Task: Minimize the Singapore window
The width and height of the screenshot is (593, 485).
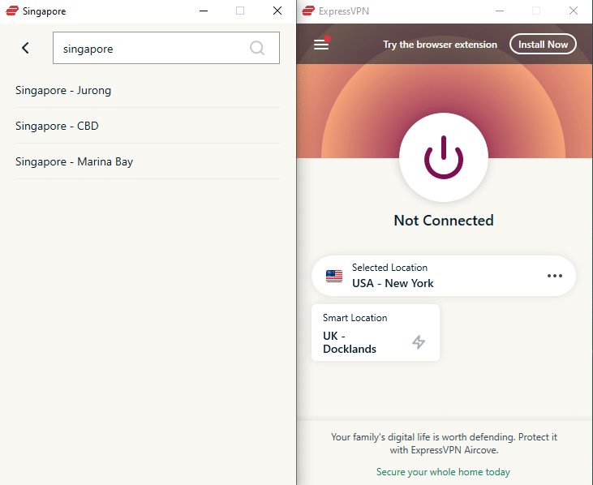Action: pos(204,11)
